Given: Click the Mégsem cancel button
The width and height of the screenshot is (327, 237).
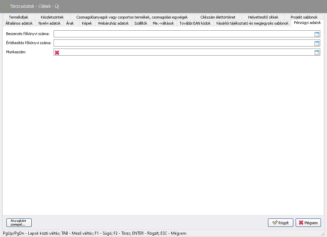Looking at the screenshot, I should [308, 223].
